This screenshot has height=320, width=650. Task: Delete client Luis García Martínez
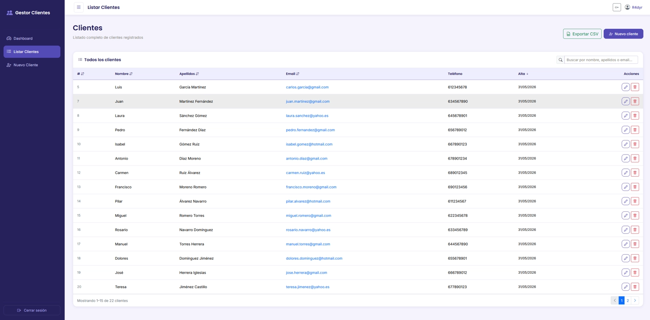pos(635,87)
